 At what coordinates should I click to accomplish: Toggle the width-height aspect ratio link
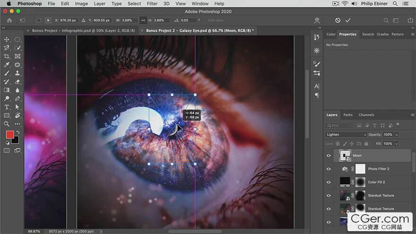click(144, 20)
